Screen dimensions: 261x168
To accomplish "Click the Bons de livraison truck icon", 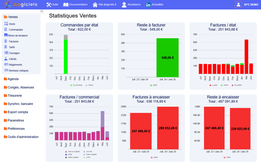I will coord(6,35).
